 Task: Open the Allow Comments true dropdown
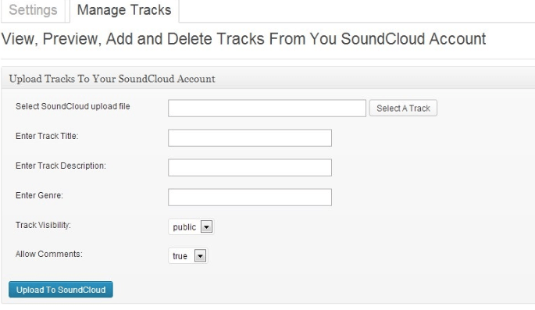[x=188, y=256]
